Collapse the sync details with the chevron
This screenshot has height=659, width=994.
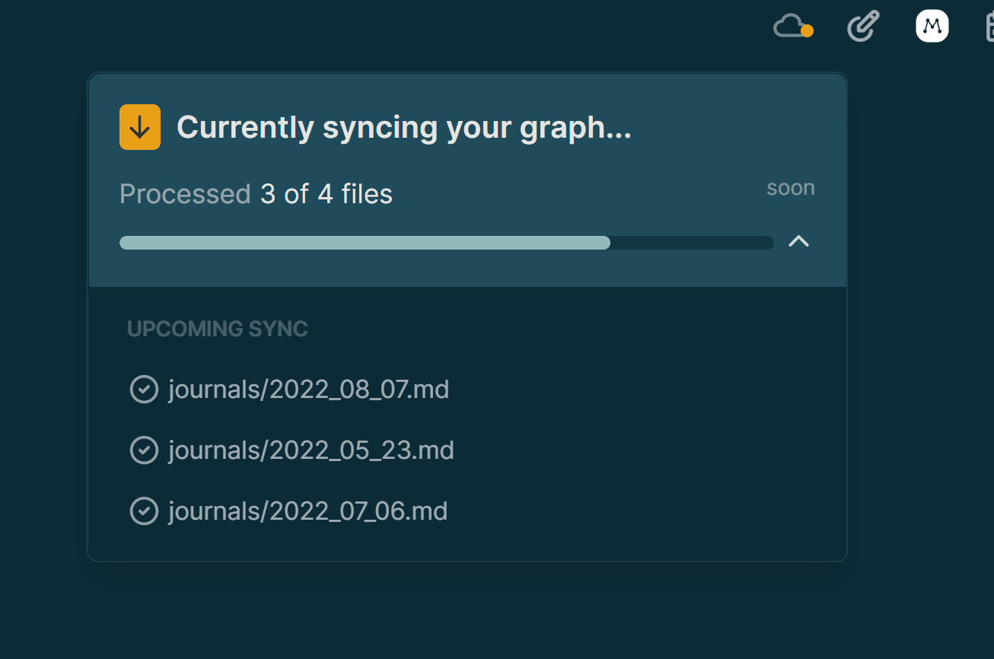pyautogui.click(x=798, y=241)
